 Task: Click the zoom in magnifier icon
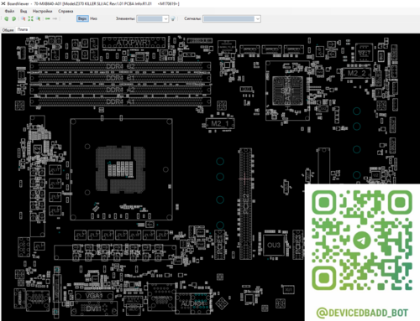pos(38,18)
